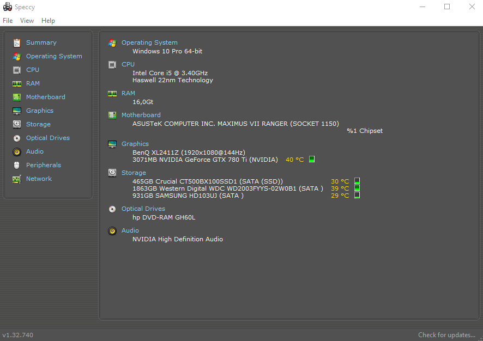Click the RAM icon in summary pane

pos(112,94)
